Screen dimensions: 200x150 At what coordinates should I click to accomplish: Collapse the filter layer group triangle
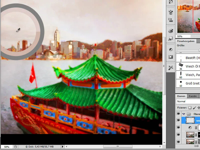coord(183,114)
